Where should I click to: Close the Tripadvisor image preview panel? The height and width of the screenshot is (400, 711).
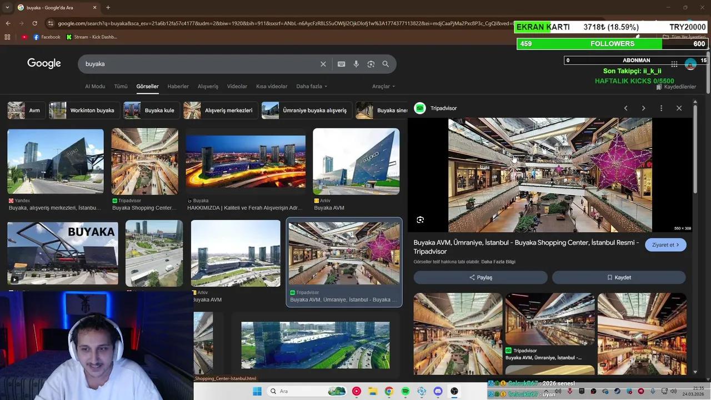679,108
